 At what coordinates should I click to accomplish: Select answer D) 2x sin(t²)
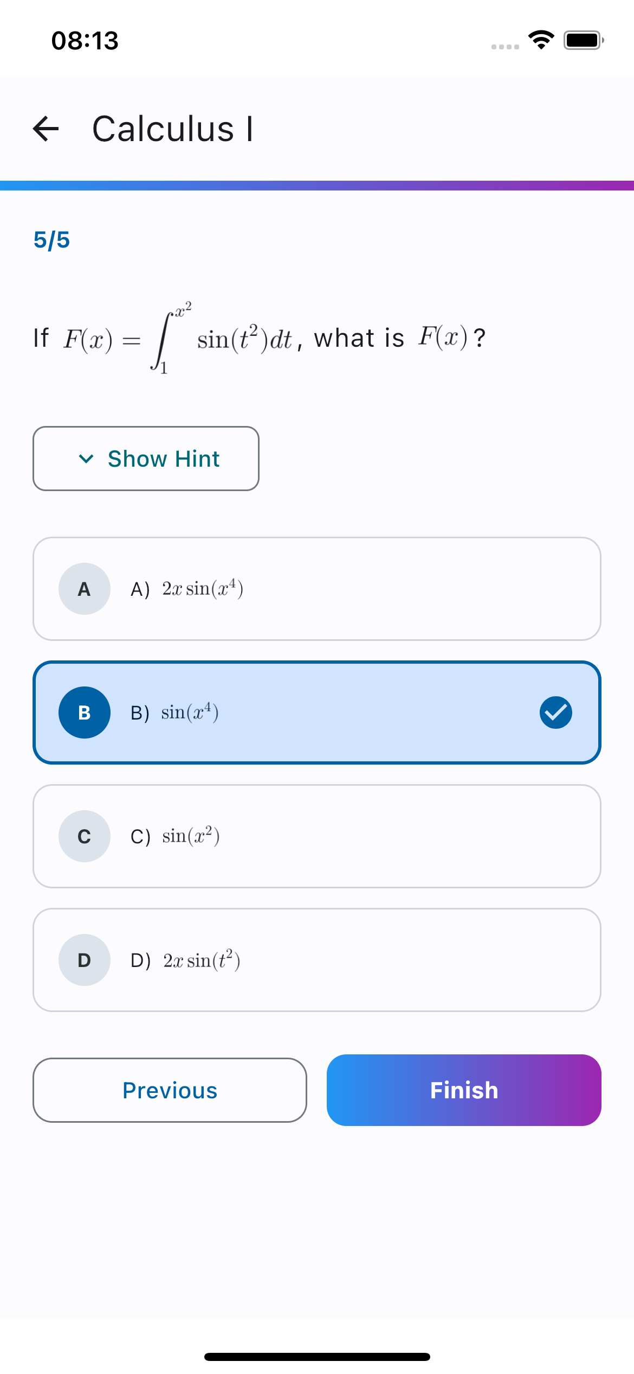pyautogui.click(x=317, y=960)
